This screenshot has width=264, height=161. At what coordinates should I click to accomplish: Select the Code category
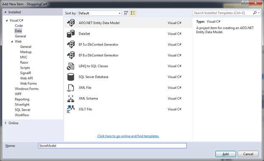[x=19, y=26]
